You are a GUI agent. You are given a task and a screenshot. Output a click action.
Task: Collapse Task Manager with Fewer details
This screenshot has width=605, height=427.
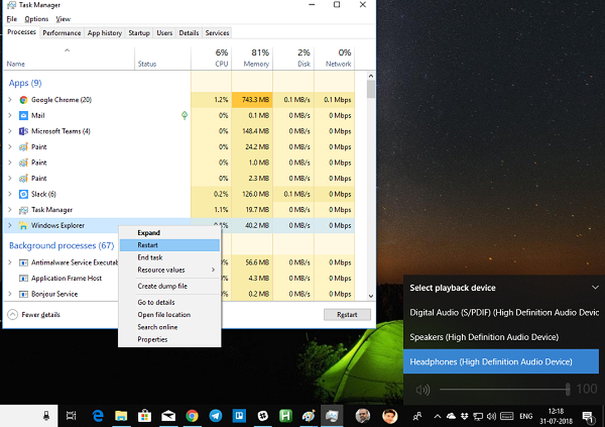point(34,314)
